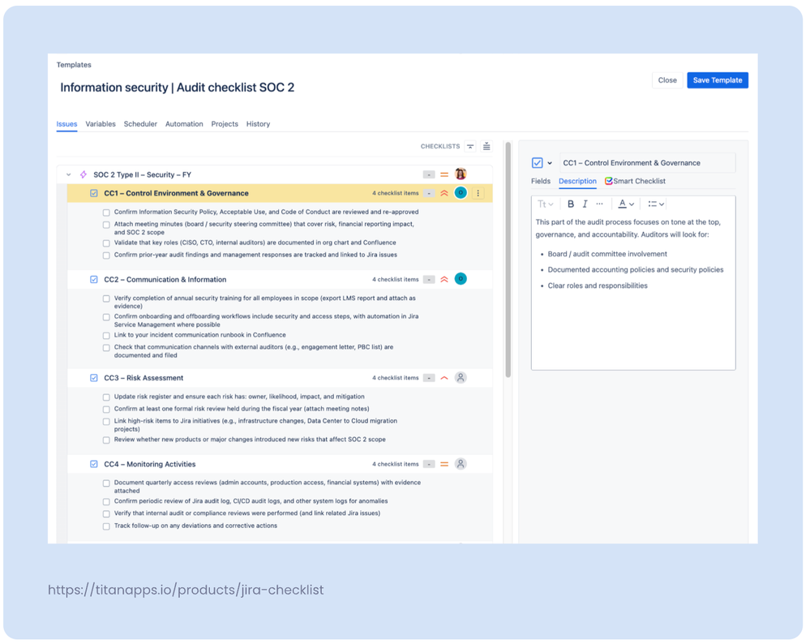Click the grey badge on CC3 row
810x644 pixels.
coord(429,378)
